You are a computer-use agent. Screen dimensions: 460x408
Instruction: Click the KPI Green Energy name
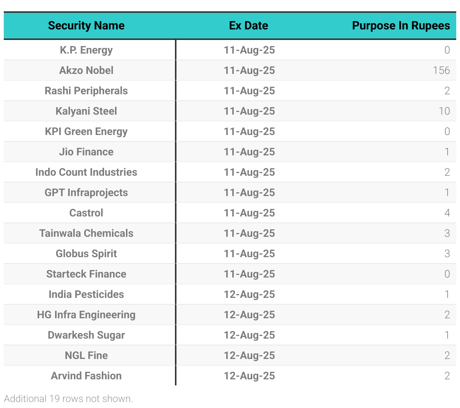point(86,132)
